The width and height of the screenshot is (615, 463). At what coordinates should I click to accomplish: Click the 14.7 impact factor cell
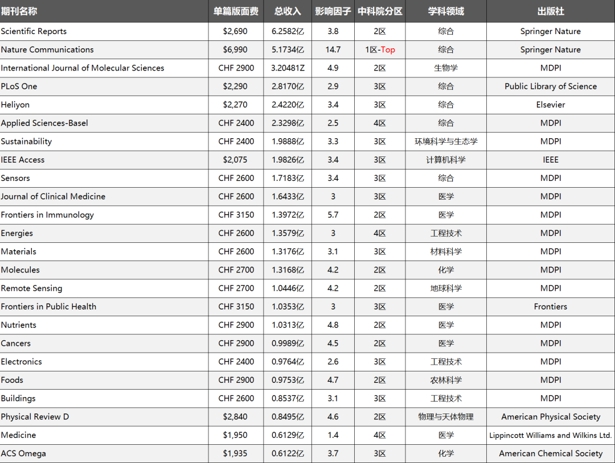[x=333, y=49]
